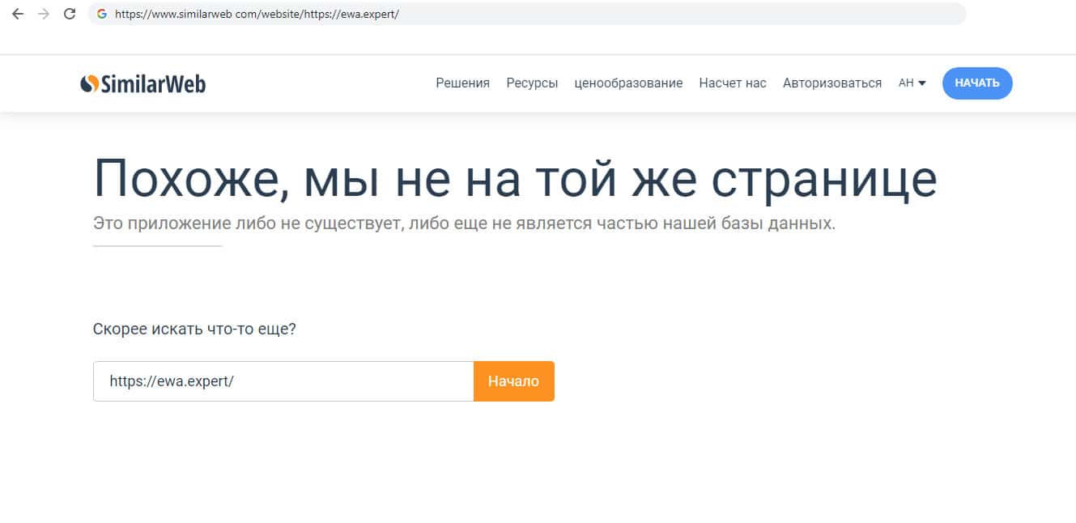Click the Google icon in address bar
This screenshot has width=1076, height=523.
102,14
